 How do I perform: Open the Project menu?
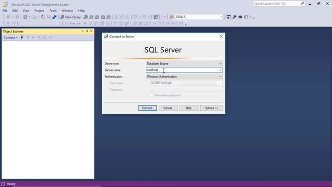point(39,10)
